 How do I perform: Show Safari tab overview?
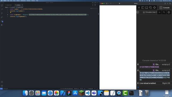[170, 4]
